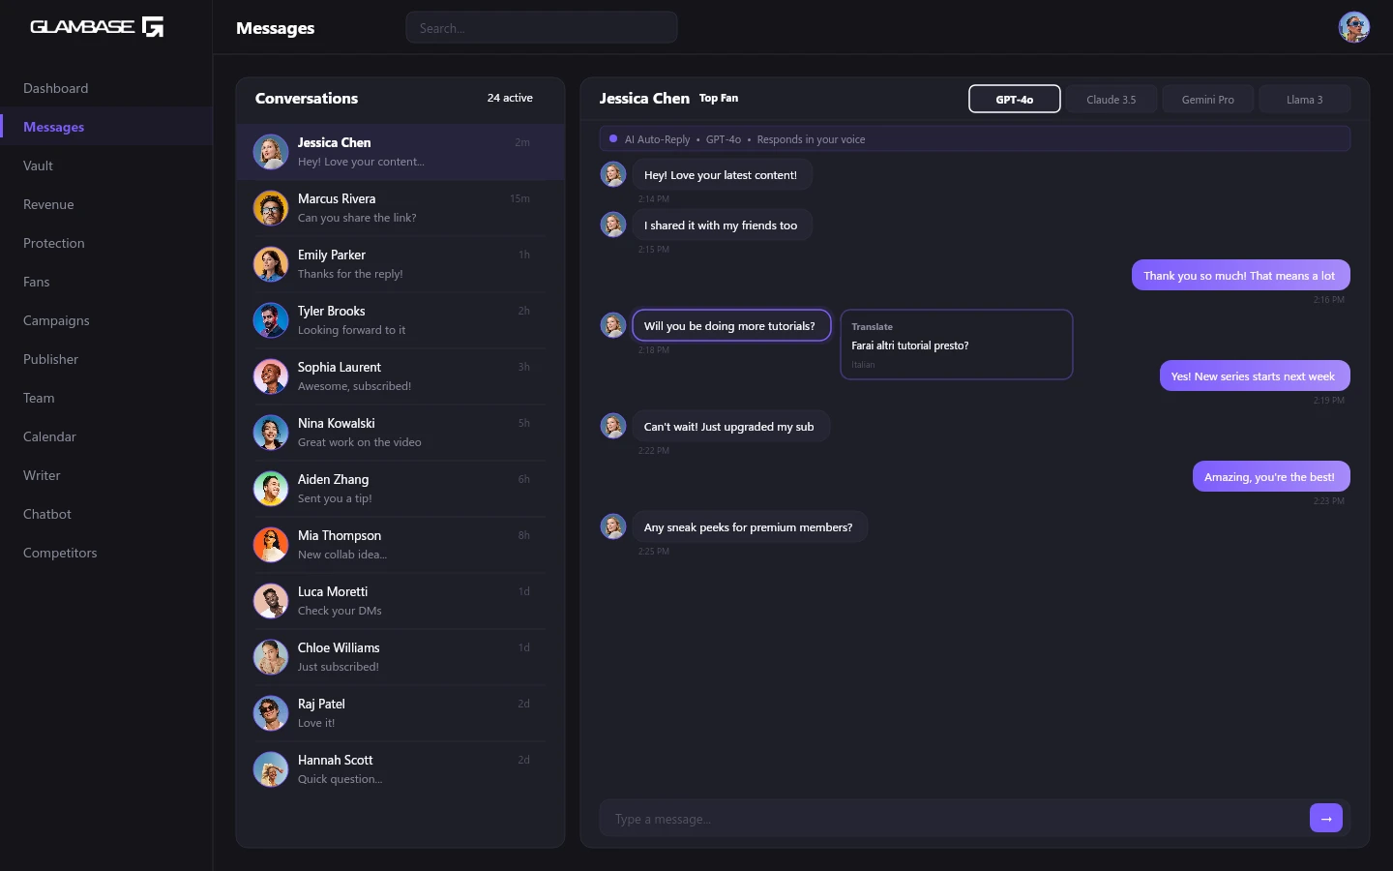Click the Translate suggestion box

(x=956, y=345)
